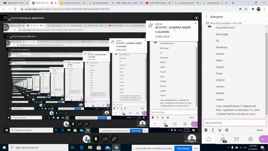This screenshot has height=151, width=268.
Task: Apply underline formatting in chat editor
Action: (x=219, y=130)
